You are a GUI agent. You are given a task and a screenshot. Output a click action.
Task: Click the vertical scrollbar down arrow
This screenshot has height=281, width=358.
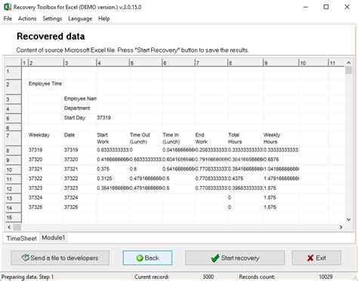click(349, 219)
